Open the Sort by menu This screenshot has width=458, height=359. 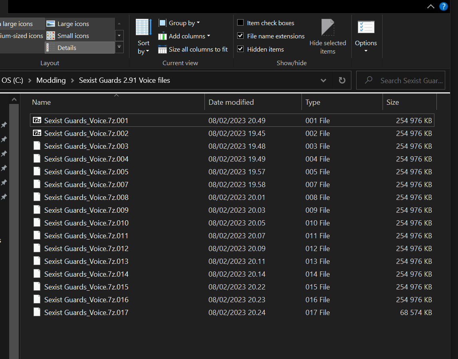(143, 37)
